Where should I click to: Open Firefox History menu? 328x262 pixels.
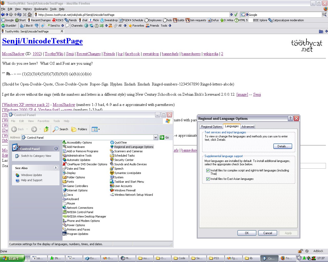click(x=27, y=9)
